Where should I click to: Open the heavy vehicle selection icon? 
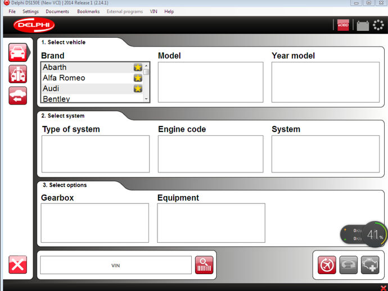coord(17,74)
